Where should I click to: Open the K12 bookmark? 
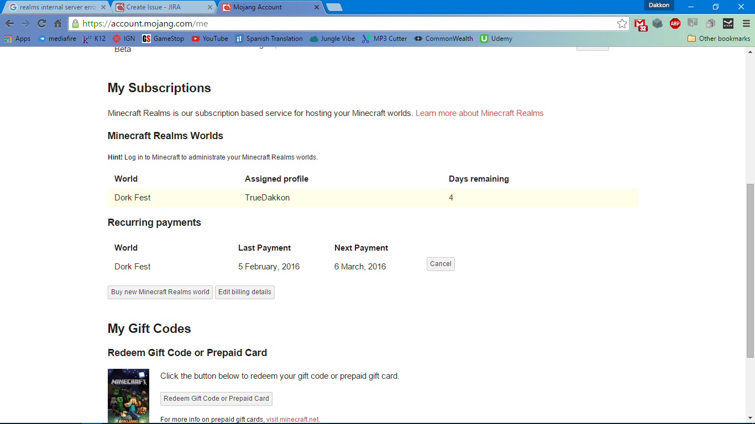point(94,39)
